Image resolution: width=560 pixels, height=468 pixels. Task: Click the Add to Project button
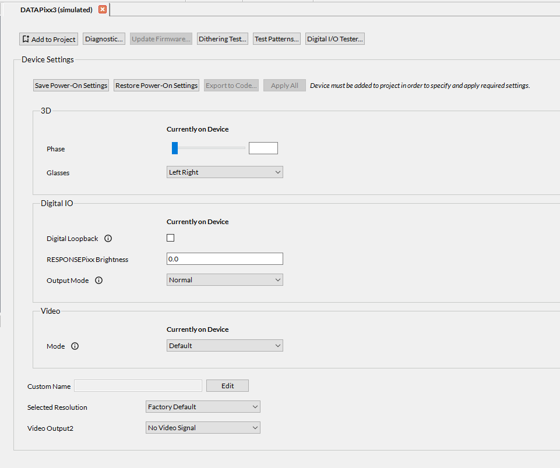(48, 39)
